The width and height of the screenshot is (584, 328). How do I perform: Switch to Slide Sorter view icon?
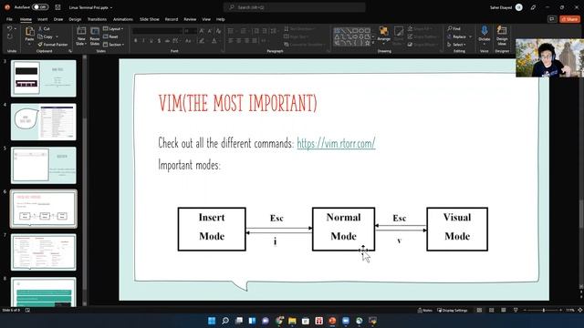491,310
